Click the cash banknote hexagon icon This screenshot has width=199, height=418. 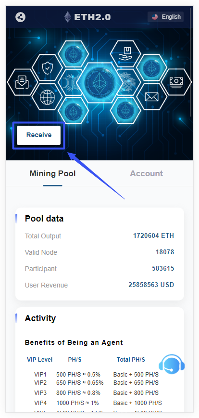tap(176, 82)
